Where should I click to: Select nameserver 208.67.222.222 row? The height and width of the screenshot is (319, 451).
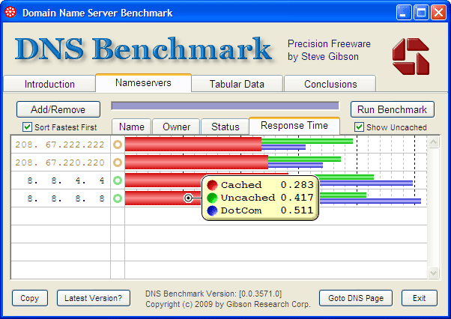(x=220, y=145)
